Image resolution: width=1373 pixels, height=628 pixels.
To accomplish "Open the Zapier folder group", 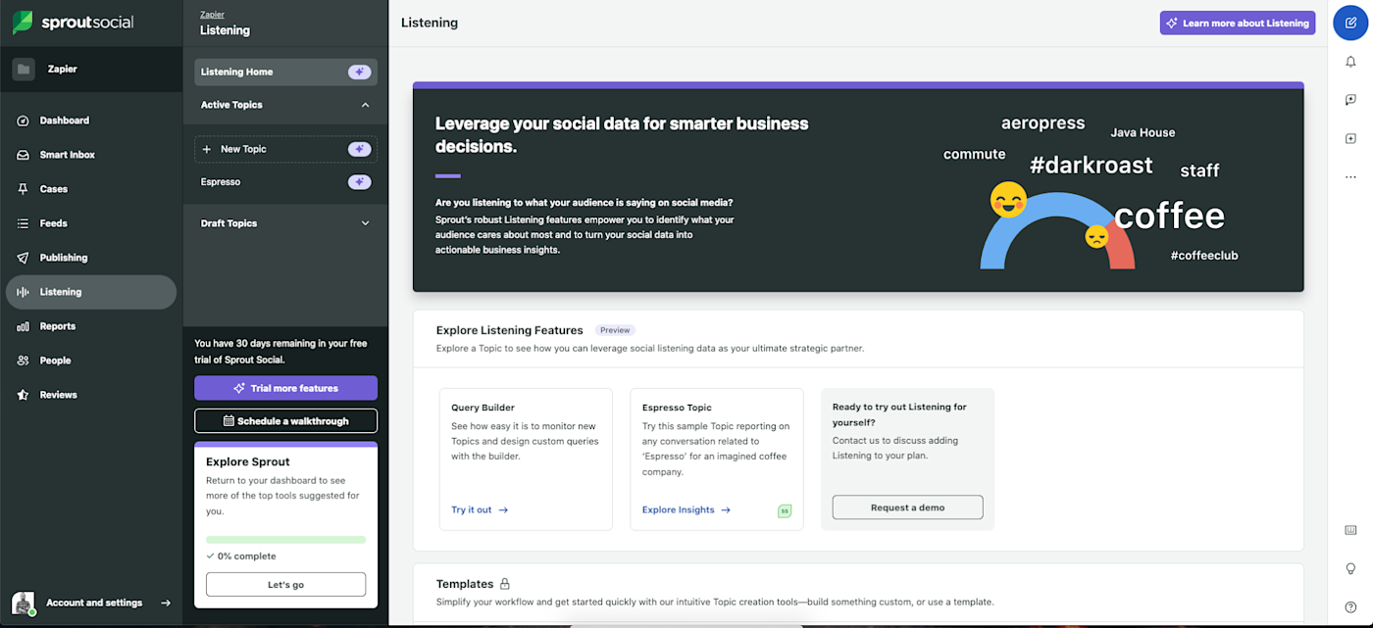I will pyautogui.click(x=91, y=70).
